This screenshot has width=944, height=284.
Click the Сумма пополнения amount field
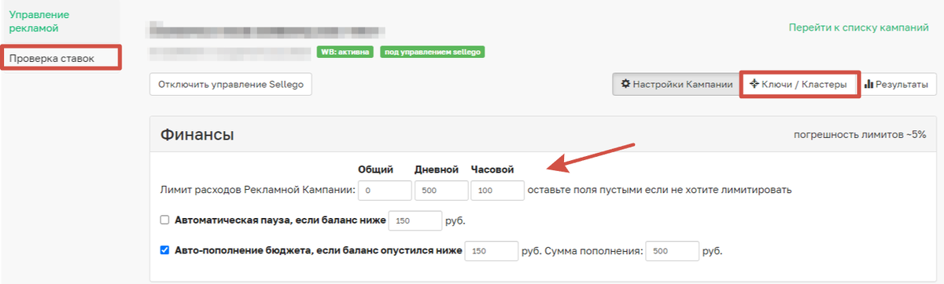673,251
